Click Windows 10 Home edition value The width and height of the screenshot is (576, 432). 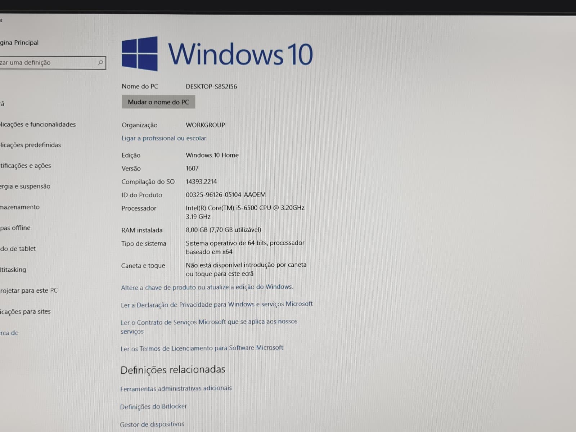point(212,155)
